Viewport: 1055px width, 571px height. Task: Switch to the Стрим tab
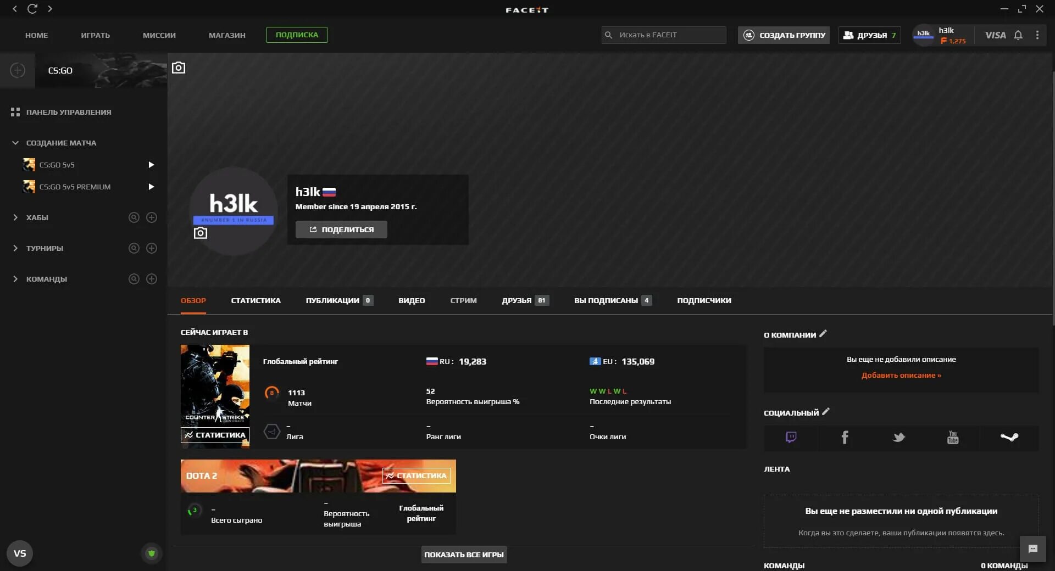(463, 300)
